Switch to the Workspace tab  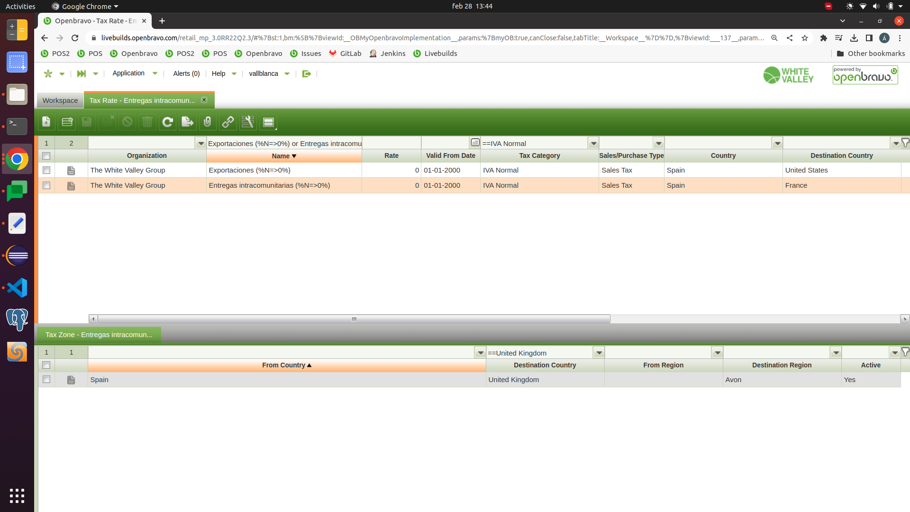point(60,101)
